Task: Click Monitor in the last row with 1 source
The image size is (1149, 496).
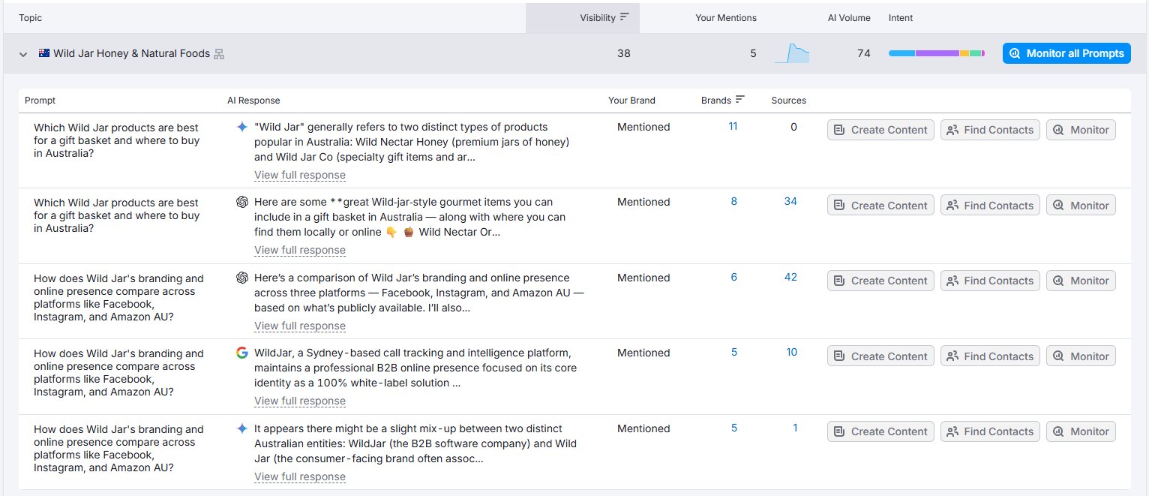Action: coord(1081,431)
